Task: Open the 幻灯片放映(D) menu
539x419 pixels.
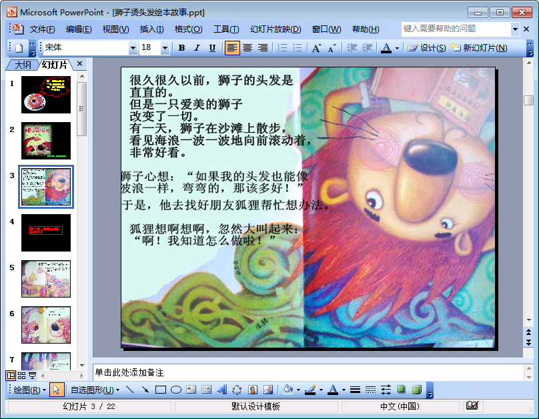Action: pyautogui.click(x=276, y=29)
